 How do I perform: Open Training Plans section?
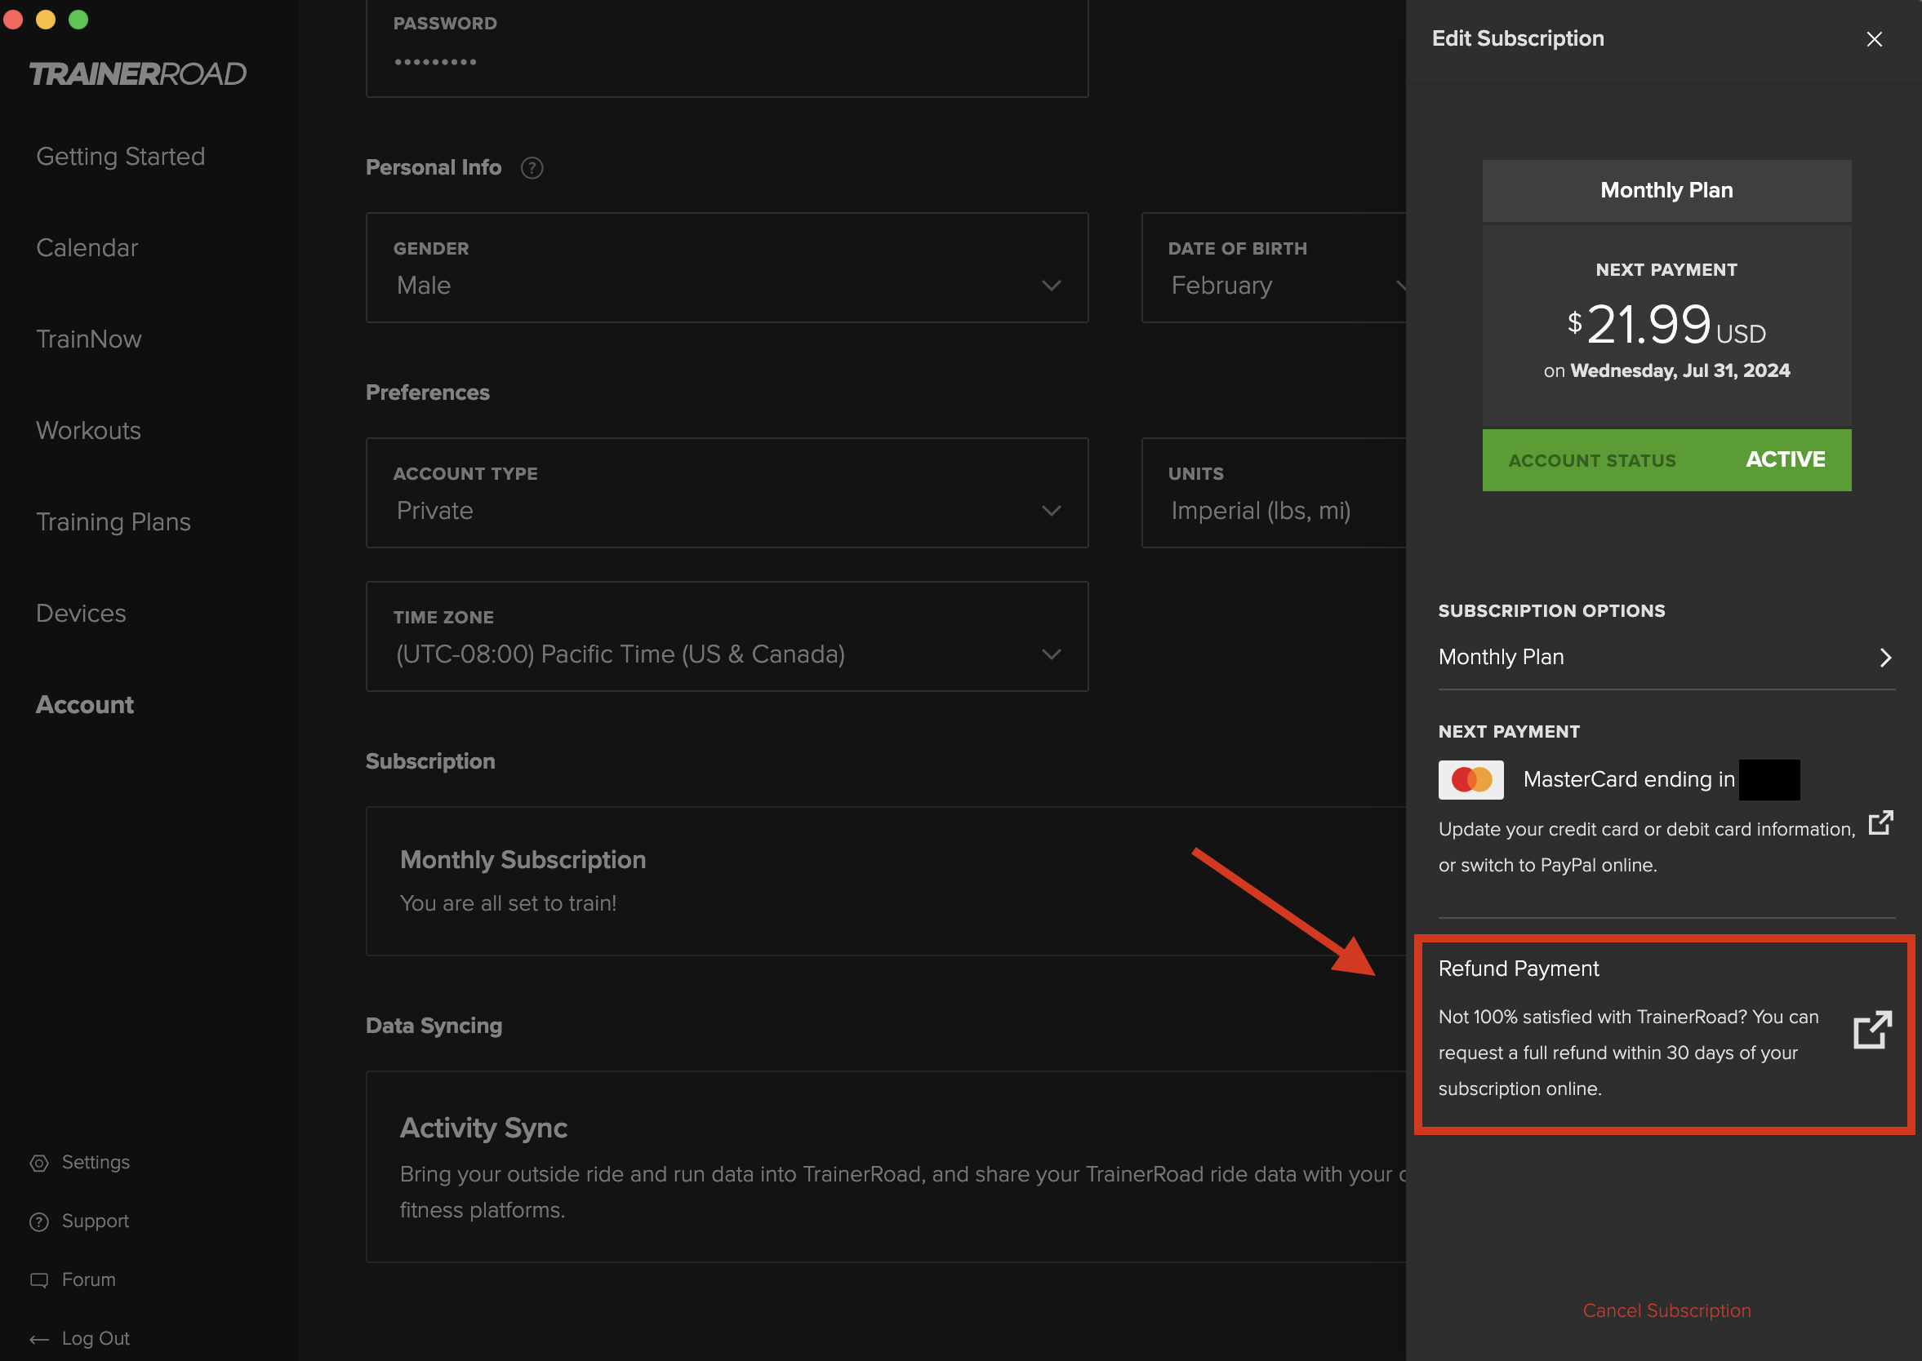pos(113,522)
